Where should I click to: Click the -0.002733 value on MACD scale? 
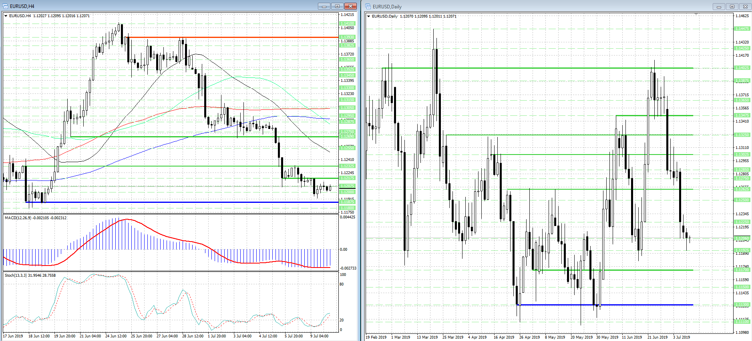(348, 268)
